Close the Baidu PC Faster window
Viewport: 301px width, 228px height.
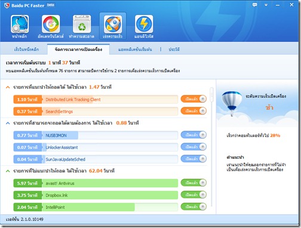click(x=291, y=5)
